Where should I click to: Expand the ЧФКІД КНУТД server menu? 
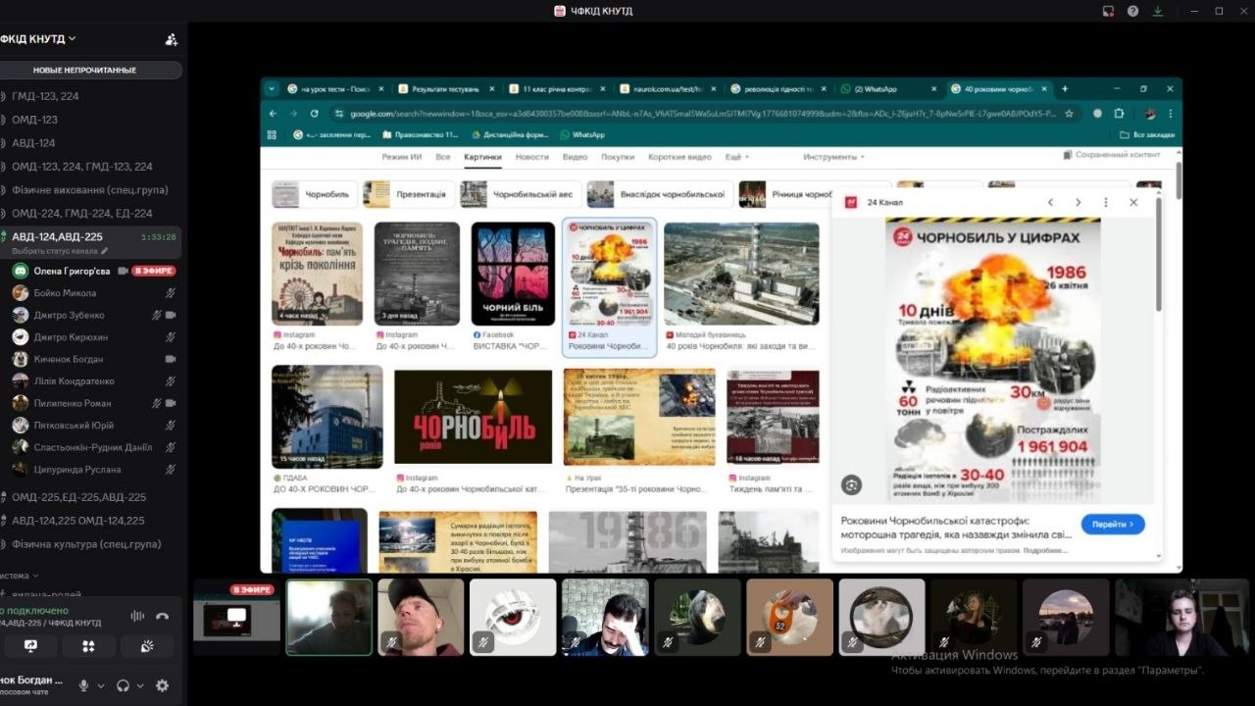click(39, 39)
